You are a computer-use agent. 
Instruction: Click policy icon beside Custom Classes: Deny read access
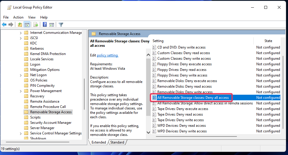154,53
